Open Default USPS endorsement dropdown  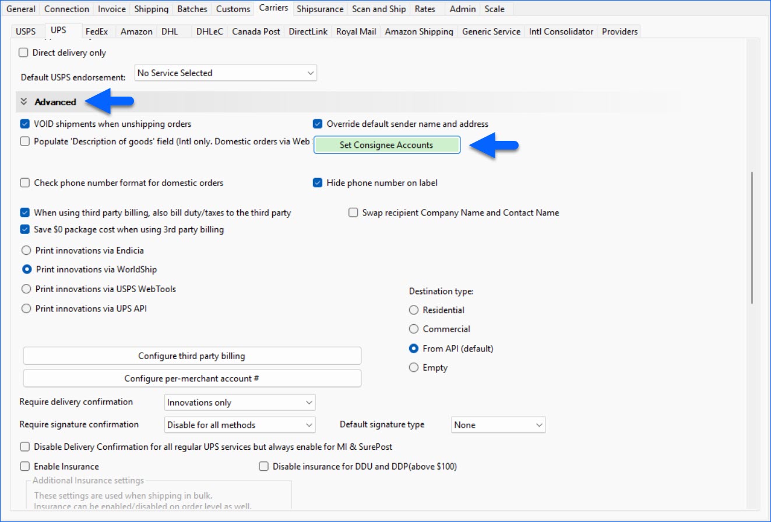coord(226,73)
